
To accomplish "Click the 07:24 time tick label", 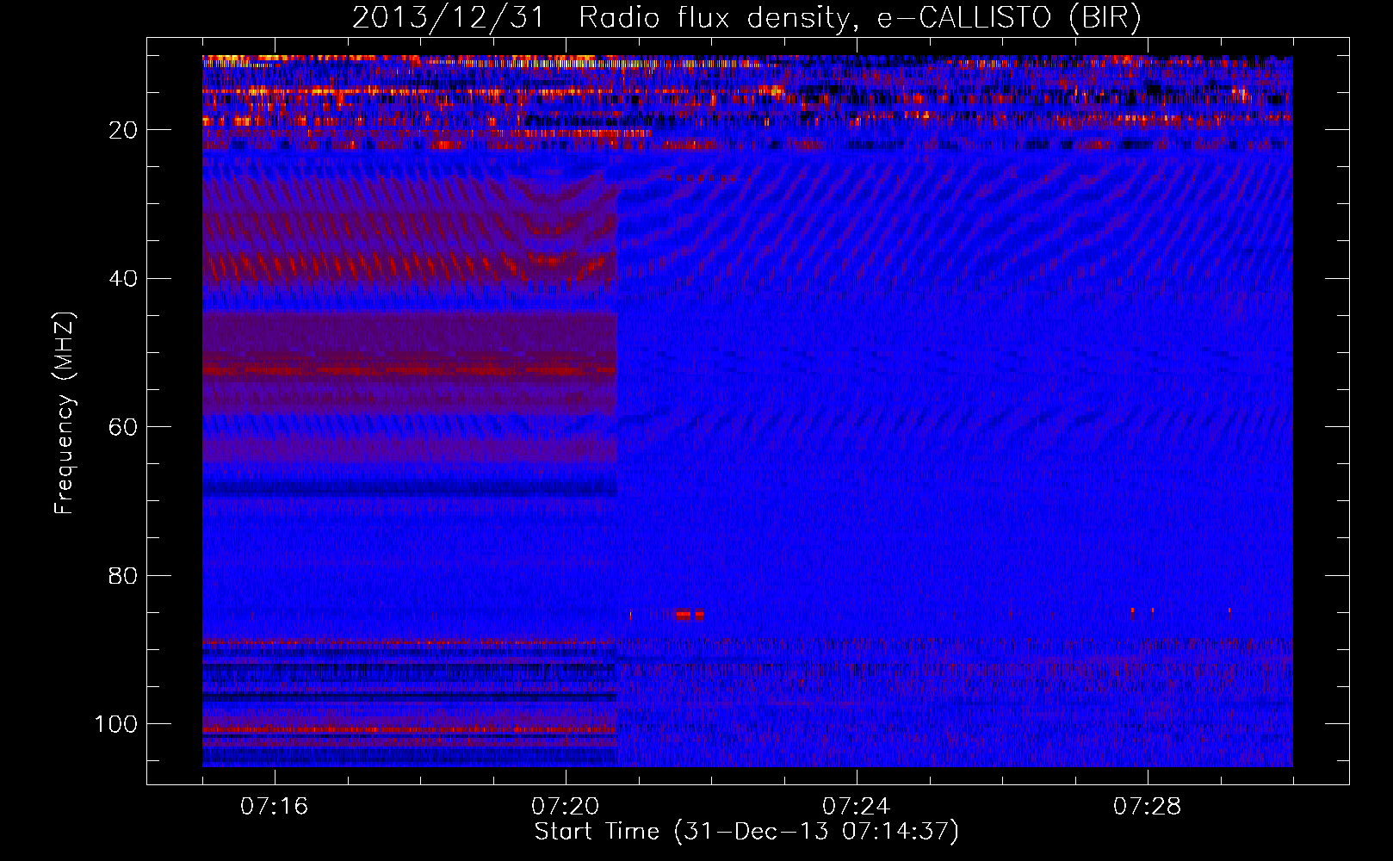I will 856,807.
